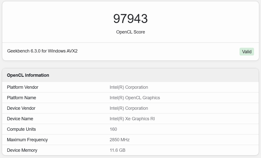Viewport: 261px width, 158px height.
Task: Click the compute units value 160
Action: [113, 129]
